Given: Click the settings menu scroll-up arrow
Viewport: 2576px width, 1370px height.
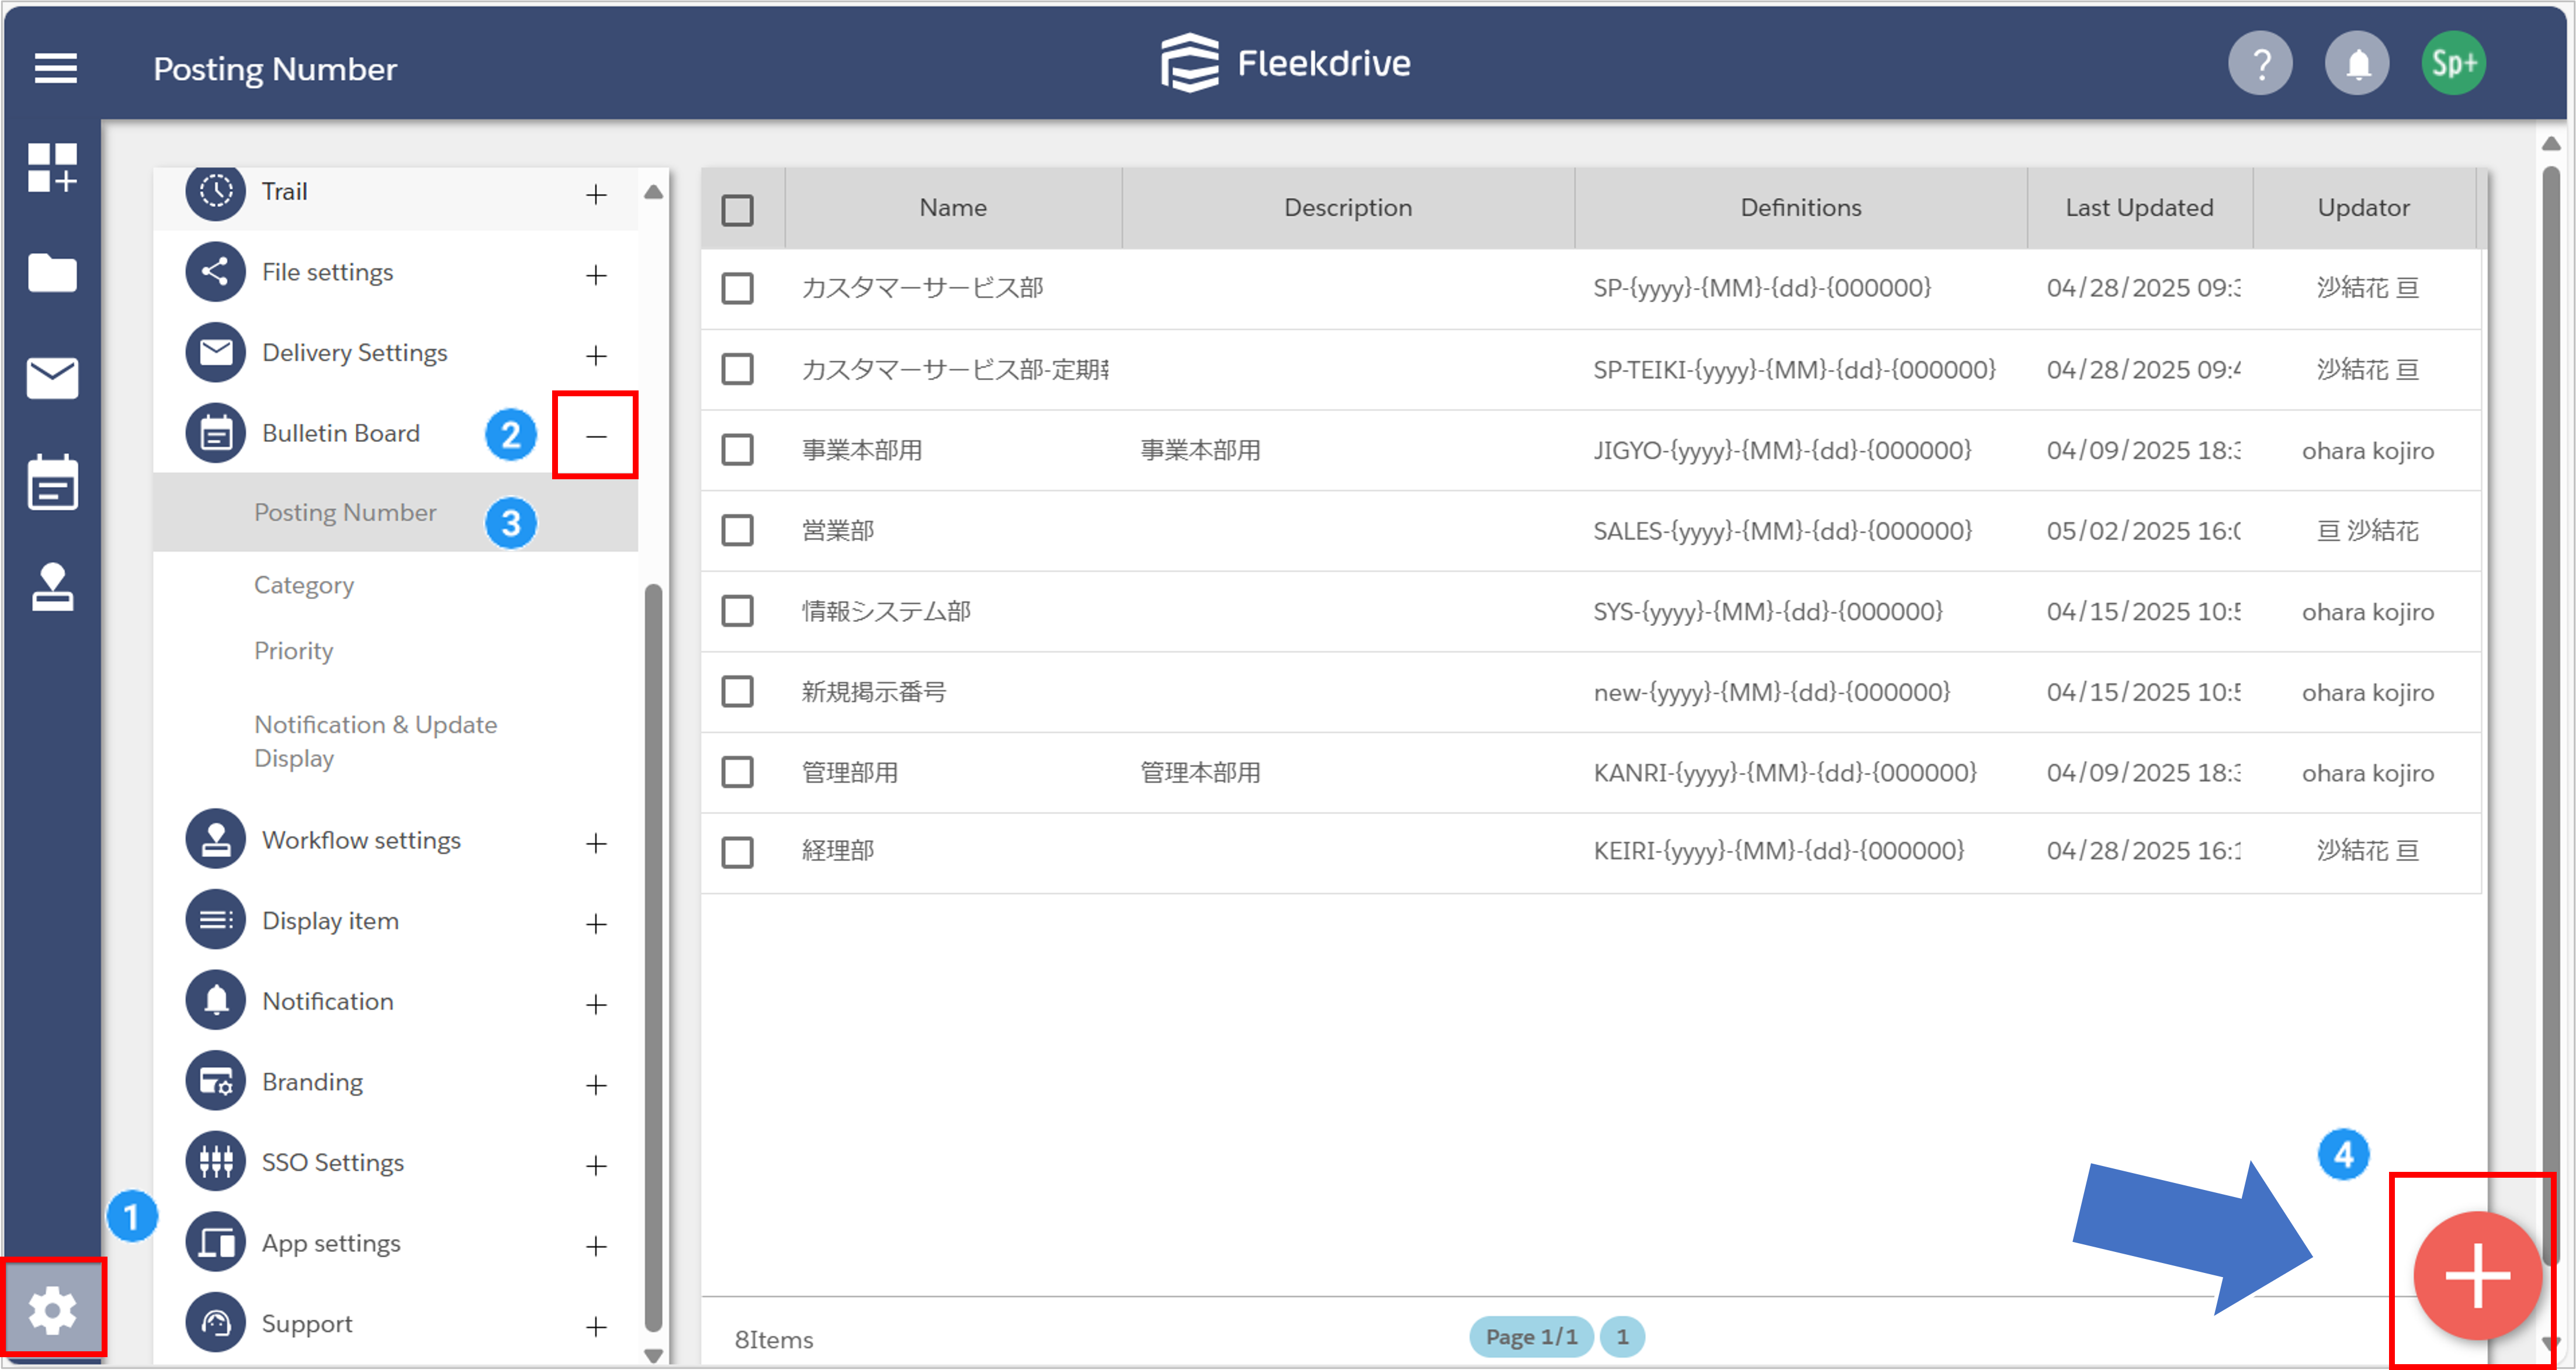Looking at the screenshot, I should 653,192.
